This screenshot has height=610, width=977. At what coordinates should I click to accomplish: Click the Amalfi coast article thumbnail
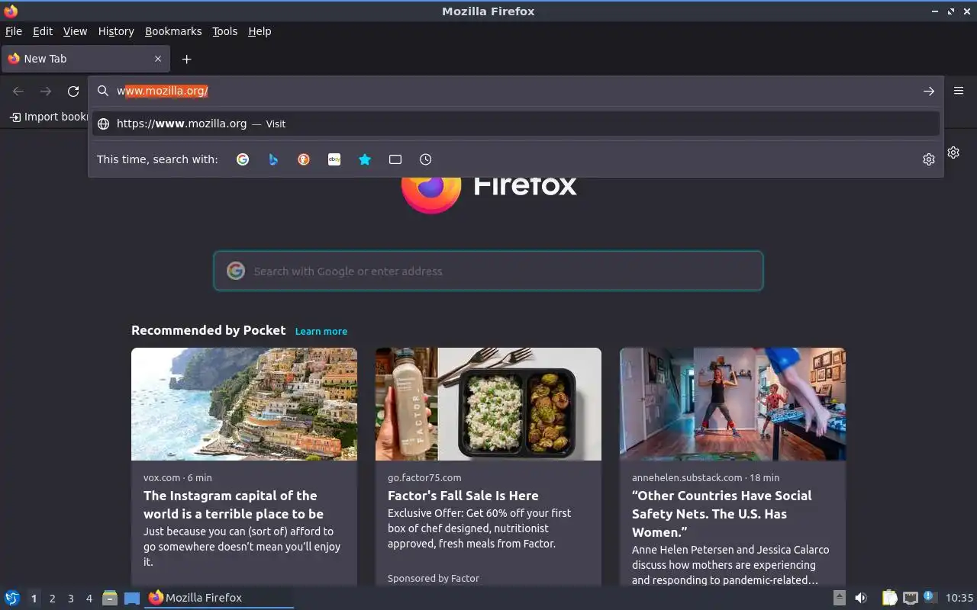pos(244,404)
